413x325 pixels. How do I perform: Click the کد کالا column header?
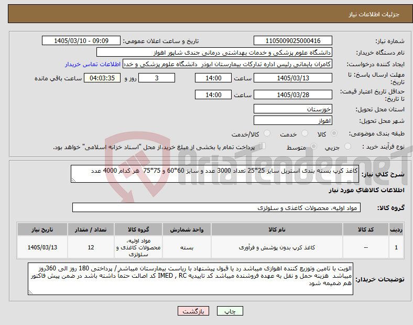tap(366, 229)
